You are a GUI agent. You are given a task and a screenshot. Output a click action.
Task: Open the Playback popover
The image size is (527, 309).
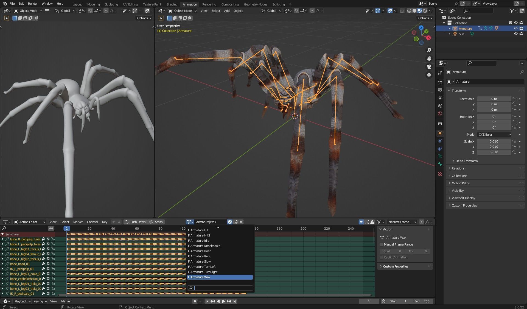coord(22,301)
